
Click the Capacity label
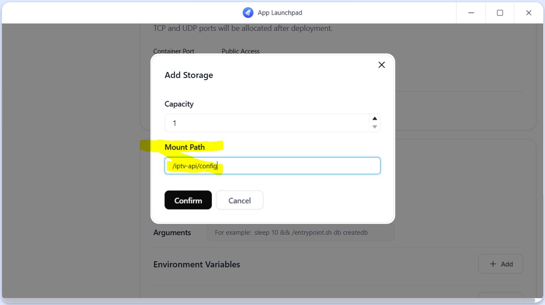pyautogui.click(x=179, y=104)
